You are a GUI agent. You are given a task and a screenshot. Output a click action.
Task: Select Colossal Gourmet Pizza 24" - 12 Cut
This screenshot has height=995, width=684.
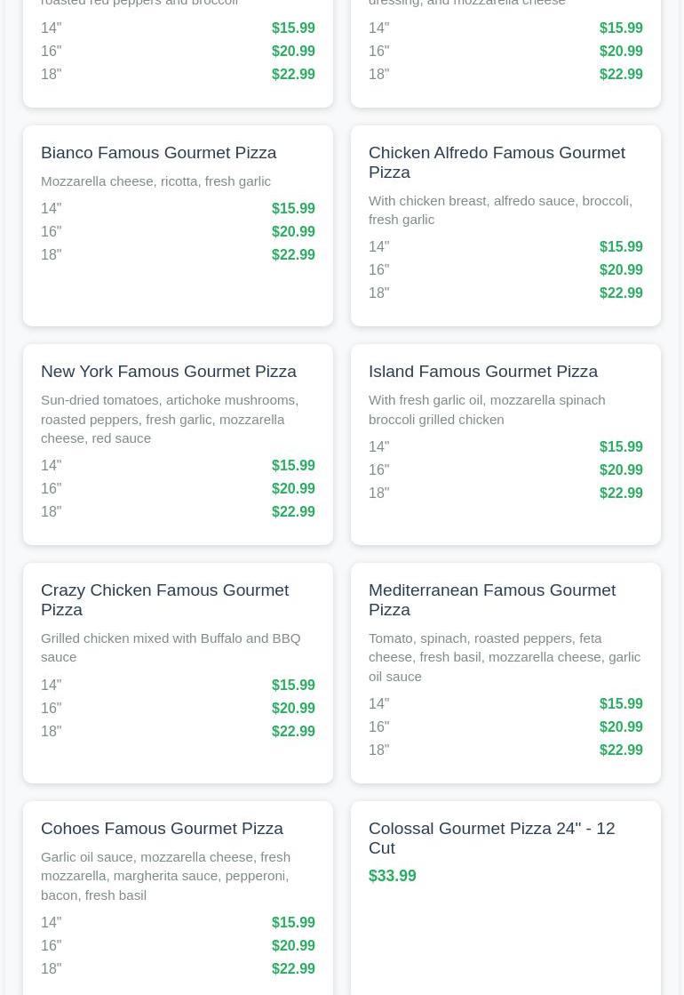pyautogui.click(x=491, y=838)
